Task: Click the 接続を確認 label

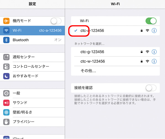Action: point(83,88)
